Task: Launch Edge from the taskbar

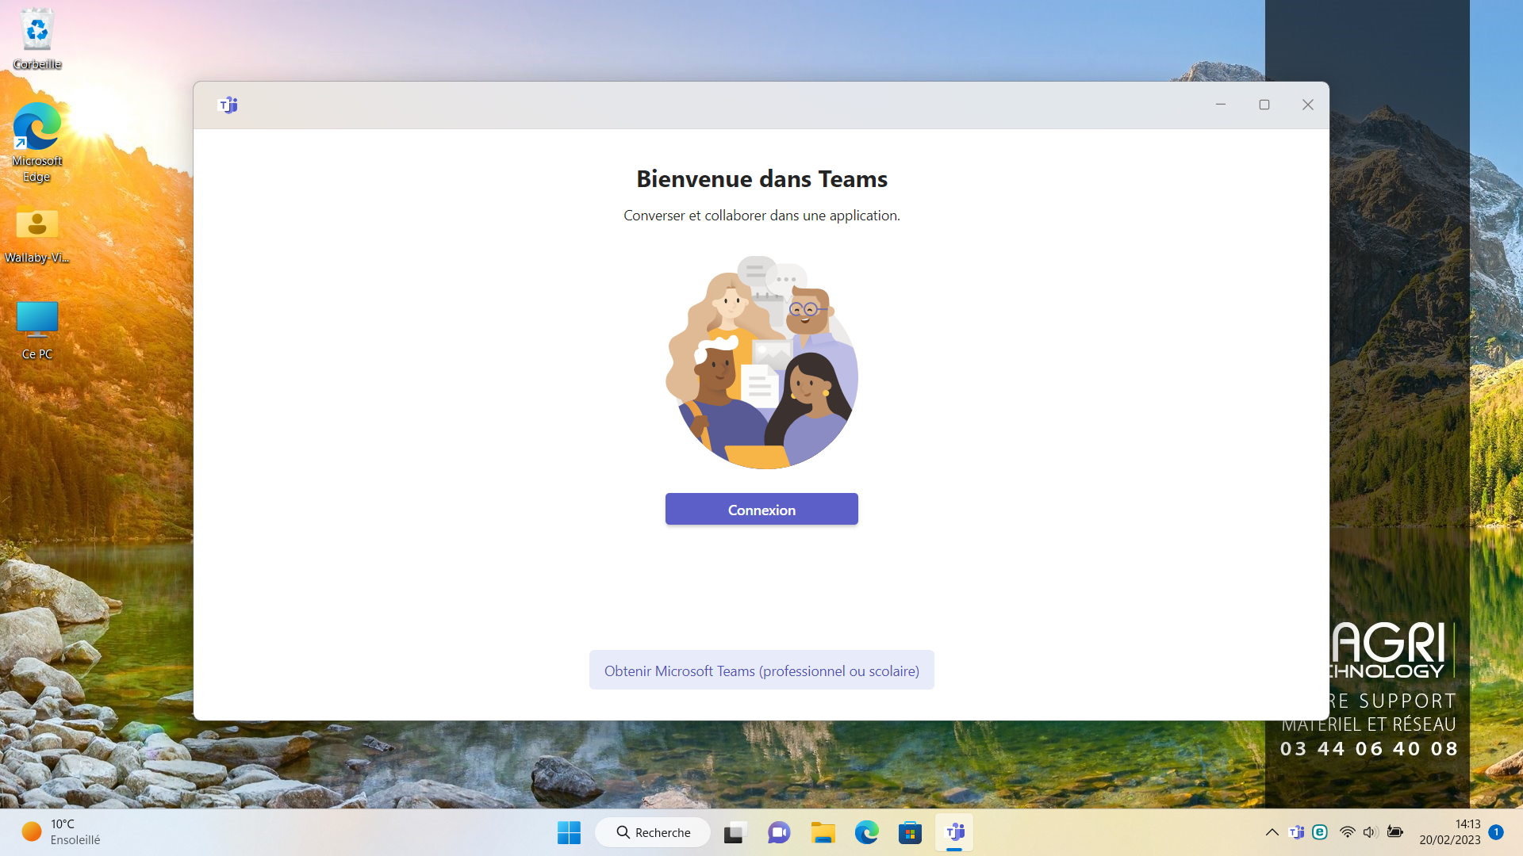Action: pyautogui.click(x=866, y=832)
